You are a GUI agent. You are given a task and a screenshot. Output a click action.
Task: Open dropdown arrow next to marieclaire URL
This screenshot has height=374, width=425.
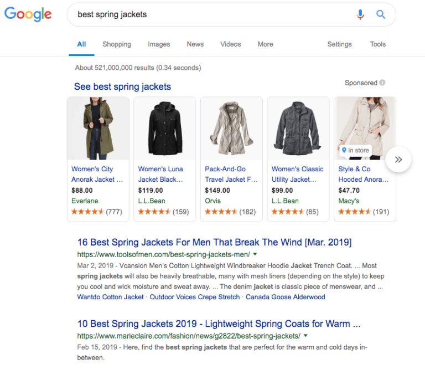click(x=305, y=336)
